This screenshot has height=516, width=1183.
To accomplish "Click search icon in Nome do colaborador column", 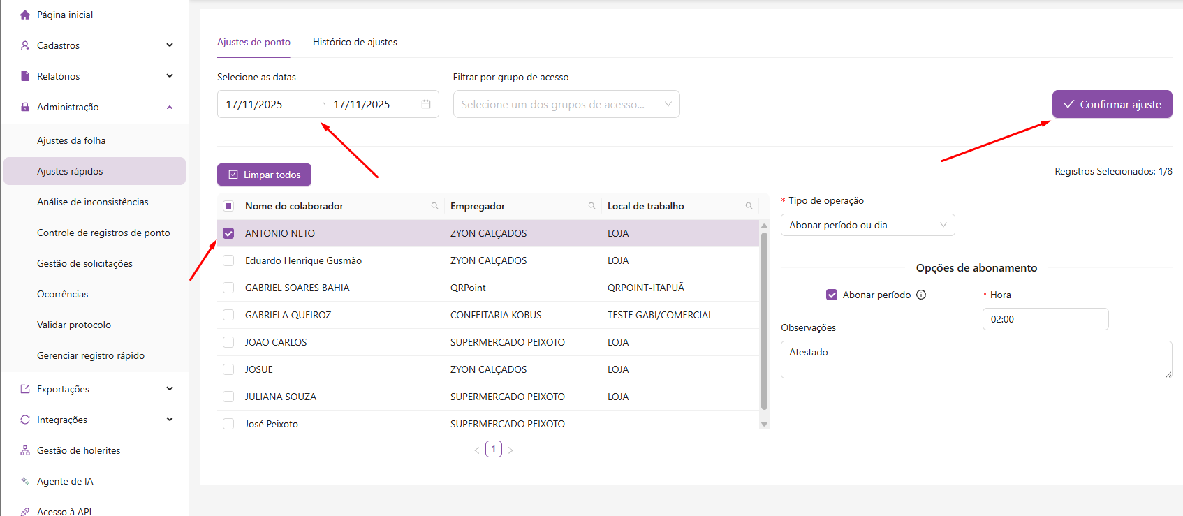I will pyautogui.click(x=435, y=206).
